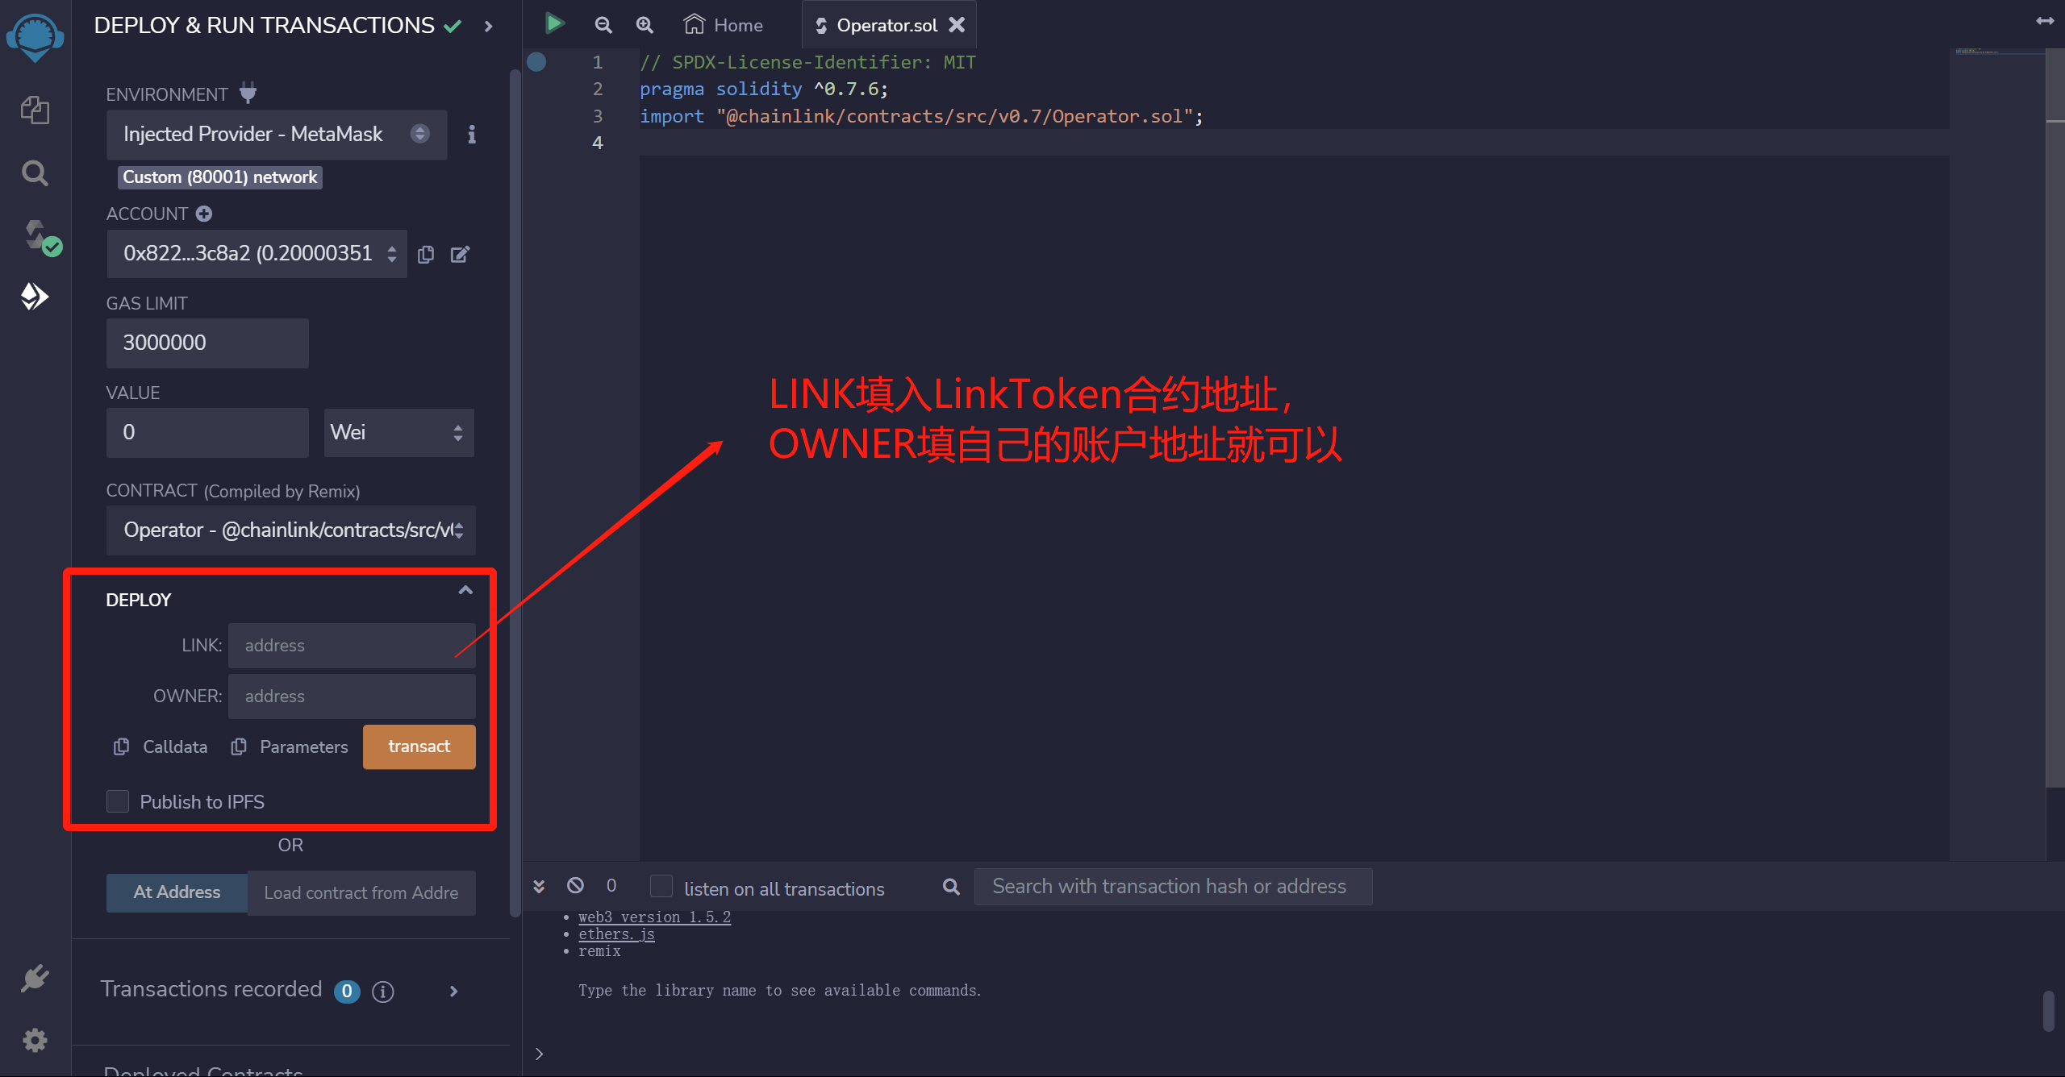The height and width of the screenshot is (1077, 2065).
Task: Click the green Run script play icon
Action: pos(554,24)
